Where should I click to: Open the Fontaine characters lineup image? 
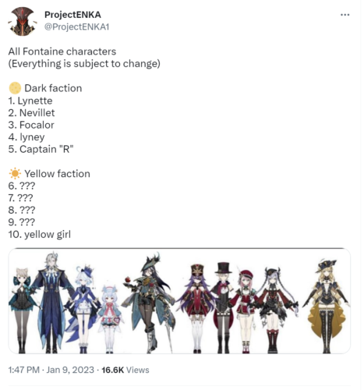click(x=179, y=301)
